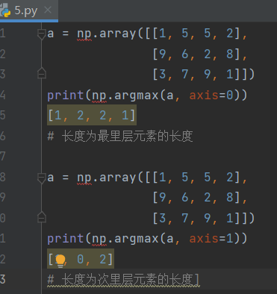Collapse first np.array block fold marker
Image resolution: width=277 pixels, height=294 pixels.
[x=41, y=34]
